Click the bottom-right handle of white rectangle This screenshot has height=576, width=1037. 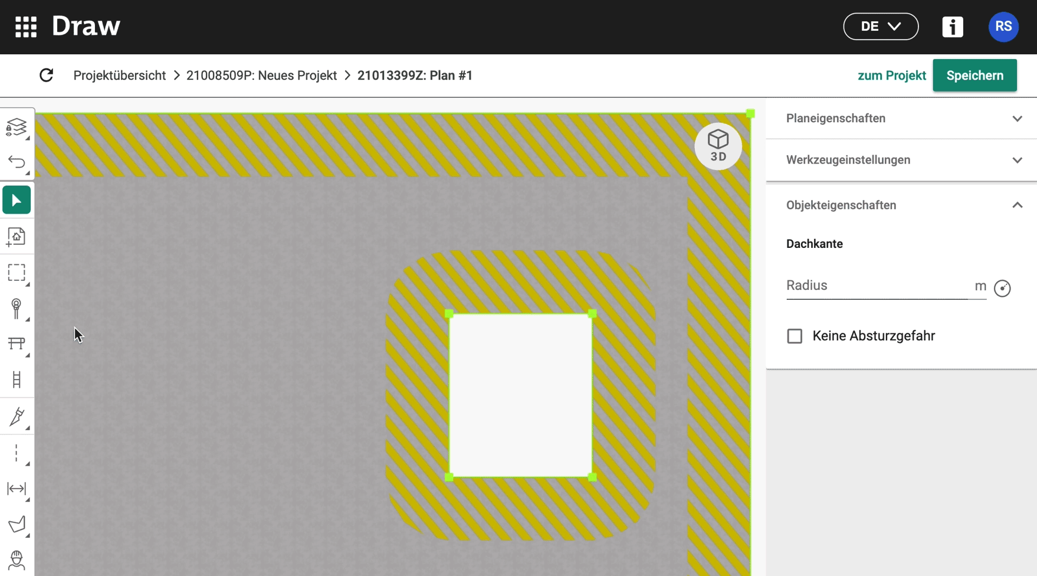(x=592, y=477)
